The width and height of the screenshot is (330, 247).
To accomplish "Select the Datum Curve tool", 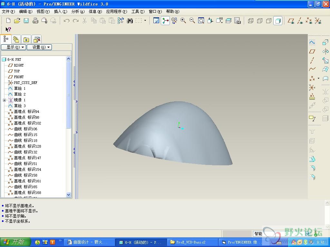I will tap(312, 69).
